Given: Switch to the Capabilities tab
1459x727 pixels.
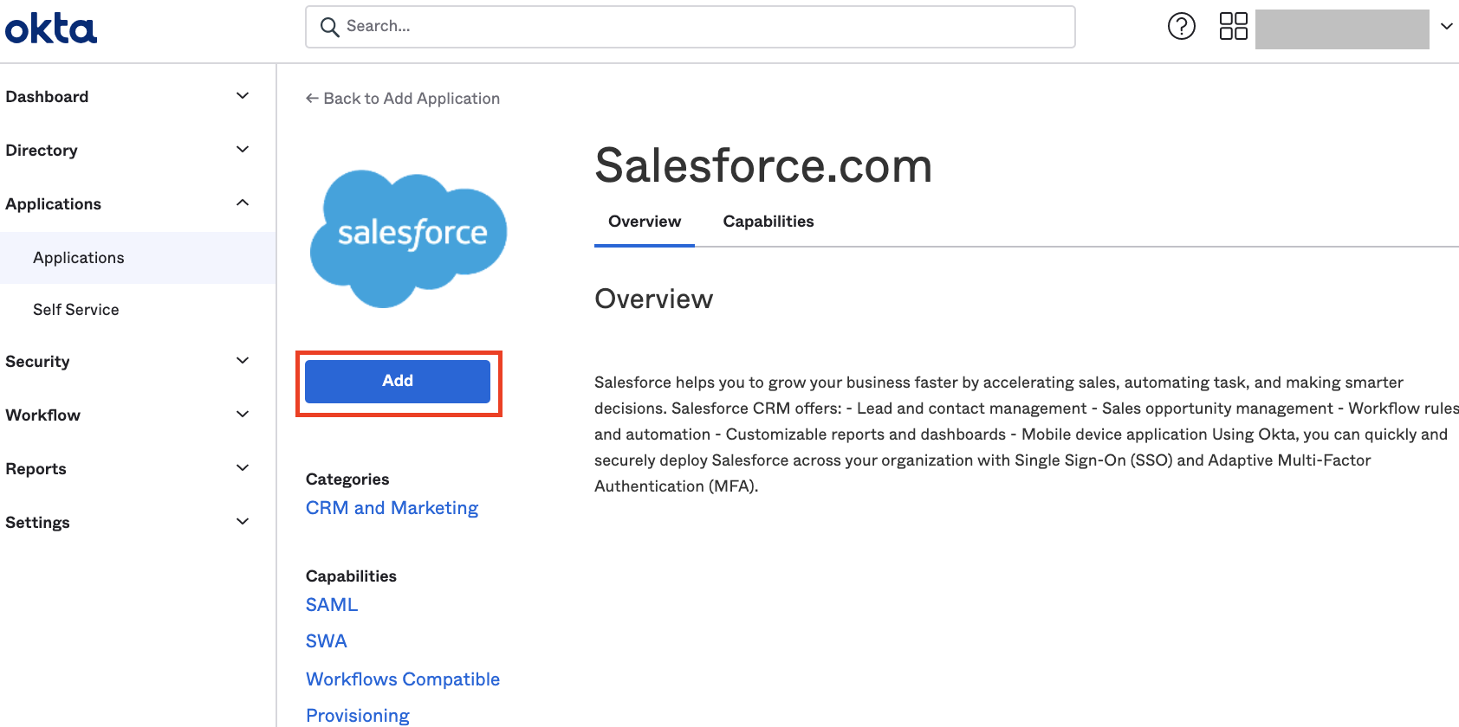Looking at the screenshot, I should pos(768,222).
